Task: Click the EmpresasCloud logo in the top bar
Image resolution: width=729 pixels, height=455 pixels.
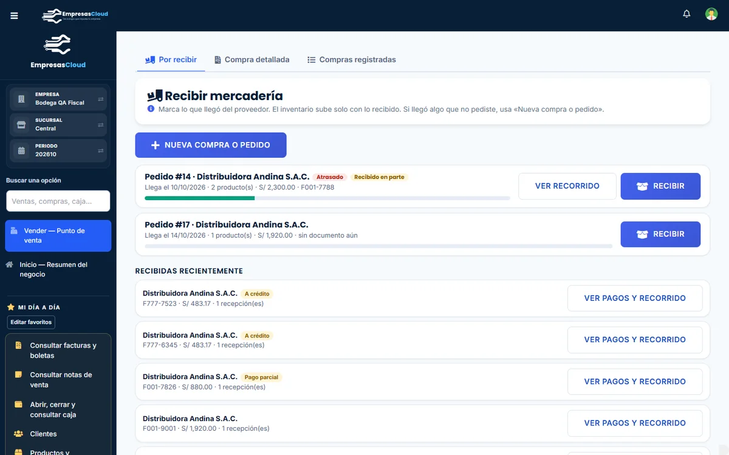Action: (x=75, y=16)
